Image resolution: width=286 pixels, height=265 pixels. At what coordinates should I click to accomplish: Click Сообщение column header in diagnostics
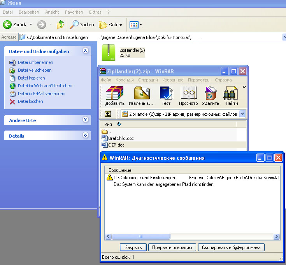pos(192,170)
